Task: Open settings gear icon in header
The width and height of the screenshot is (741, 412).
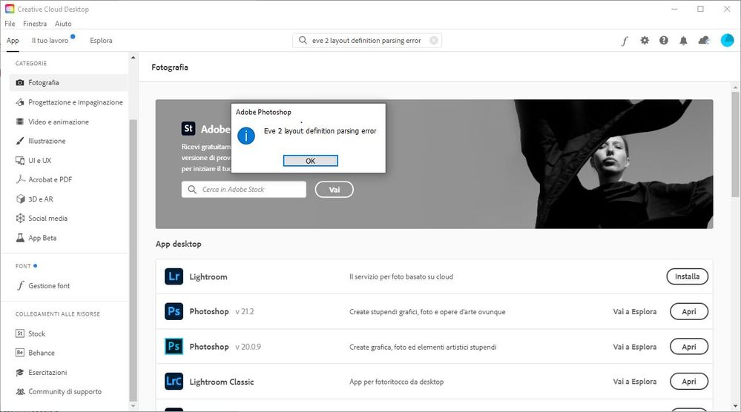Action: click(645, 41)
